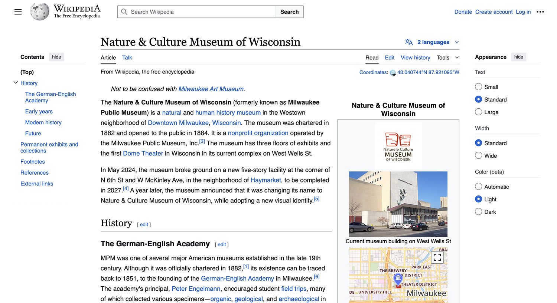
Task: Open the museum building photo
Action: (398, 204)
